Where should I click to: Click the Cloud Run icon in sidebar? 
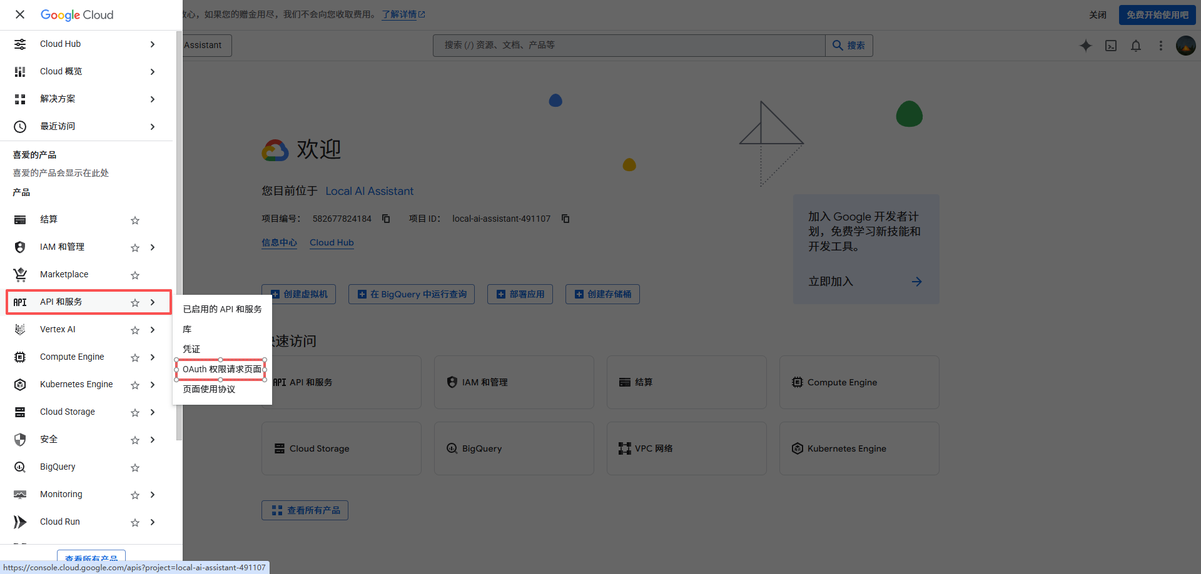[20, 522]
